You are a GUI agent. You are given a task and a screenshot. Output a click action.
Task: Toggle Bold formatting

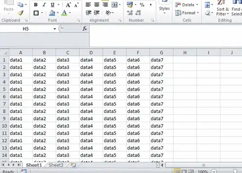(x=36, y=5)
